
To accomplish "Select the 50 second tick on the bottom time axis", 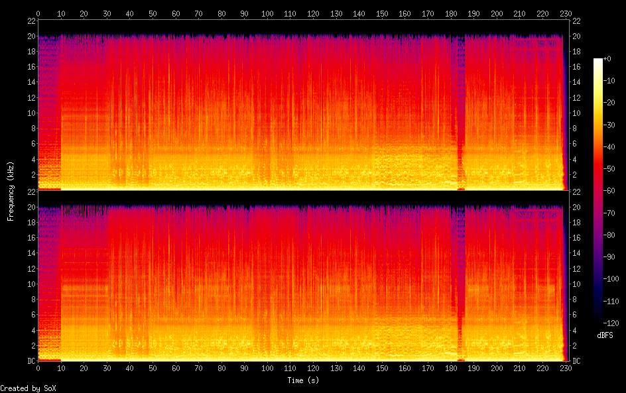I will [153, 368].
